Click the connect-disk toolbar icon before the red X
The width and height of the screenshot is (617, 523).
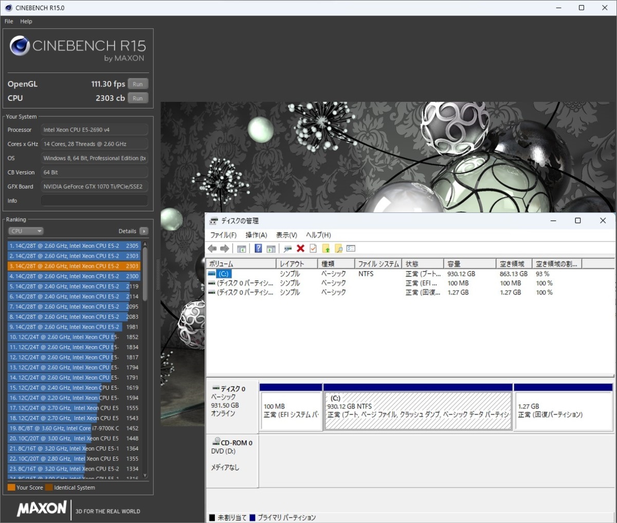[x=287, y=248]
